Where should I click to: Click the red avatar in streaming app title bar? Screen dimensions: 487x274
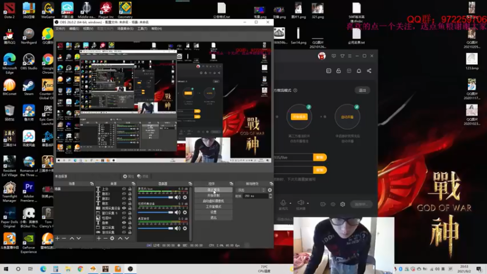coord(322,56)
